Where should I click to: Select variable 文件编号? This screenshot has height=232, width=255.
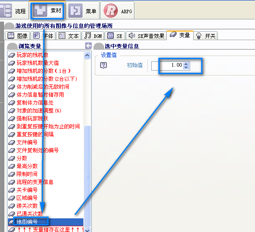[x=27, y=142]
